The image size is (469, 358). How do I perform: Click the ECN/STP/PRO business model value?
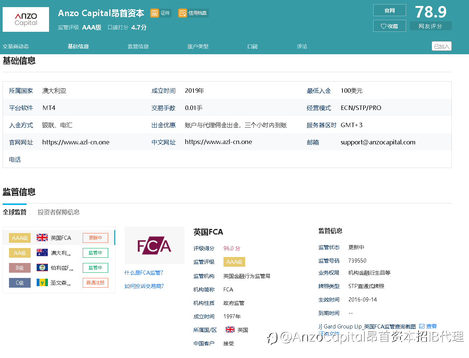[x=361, y=108]
